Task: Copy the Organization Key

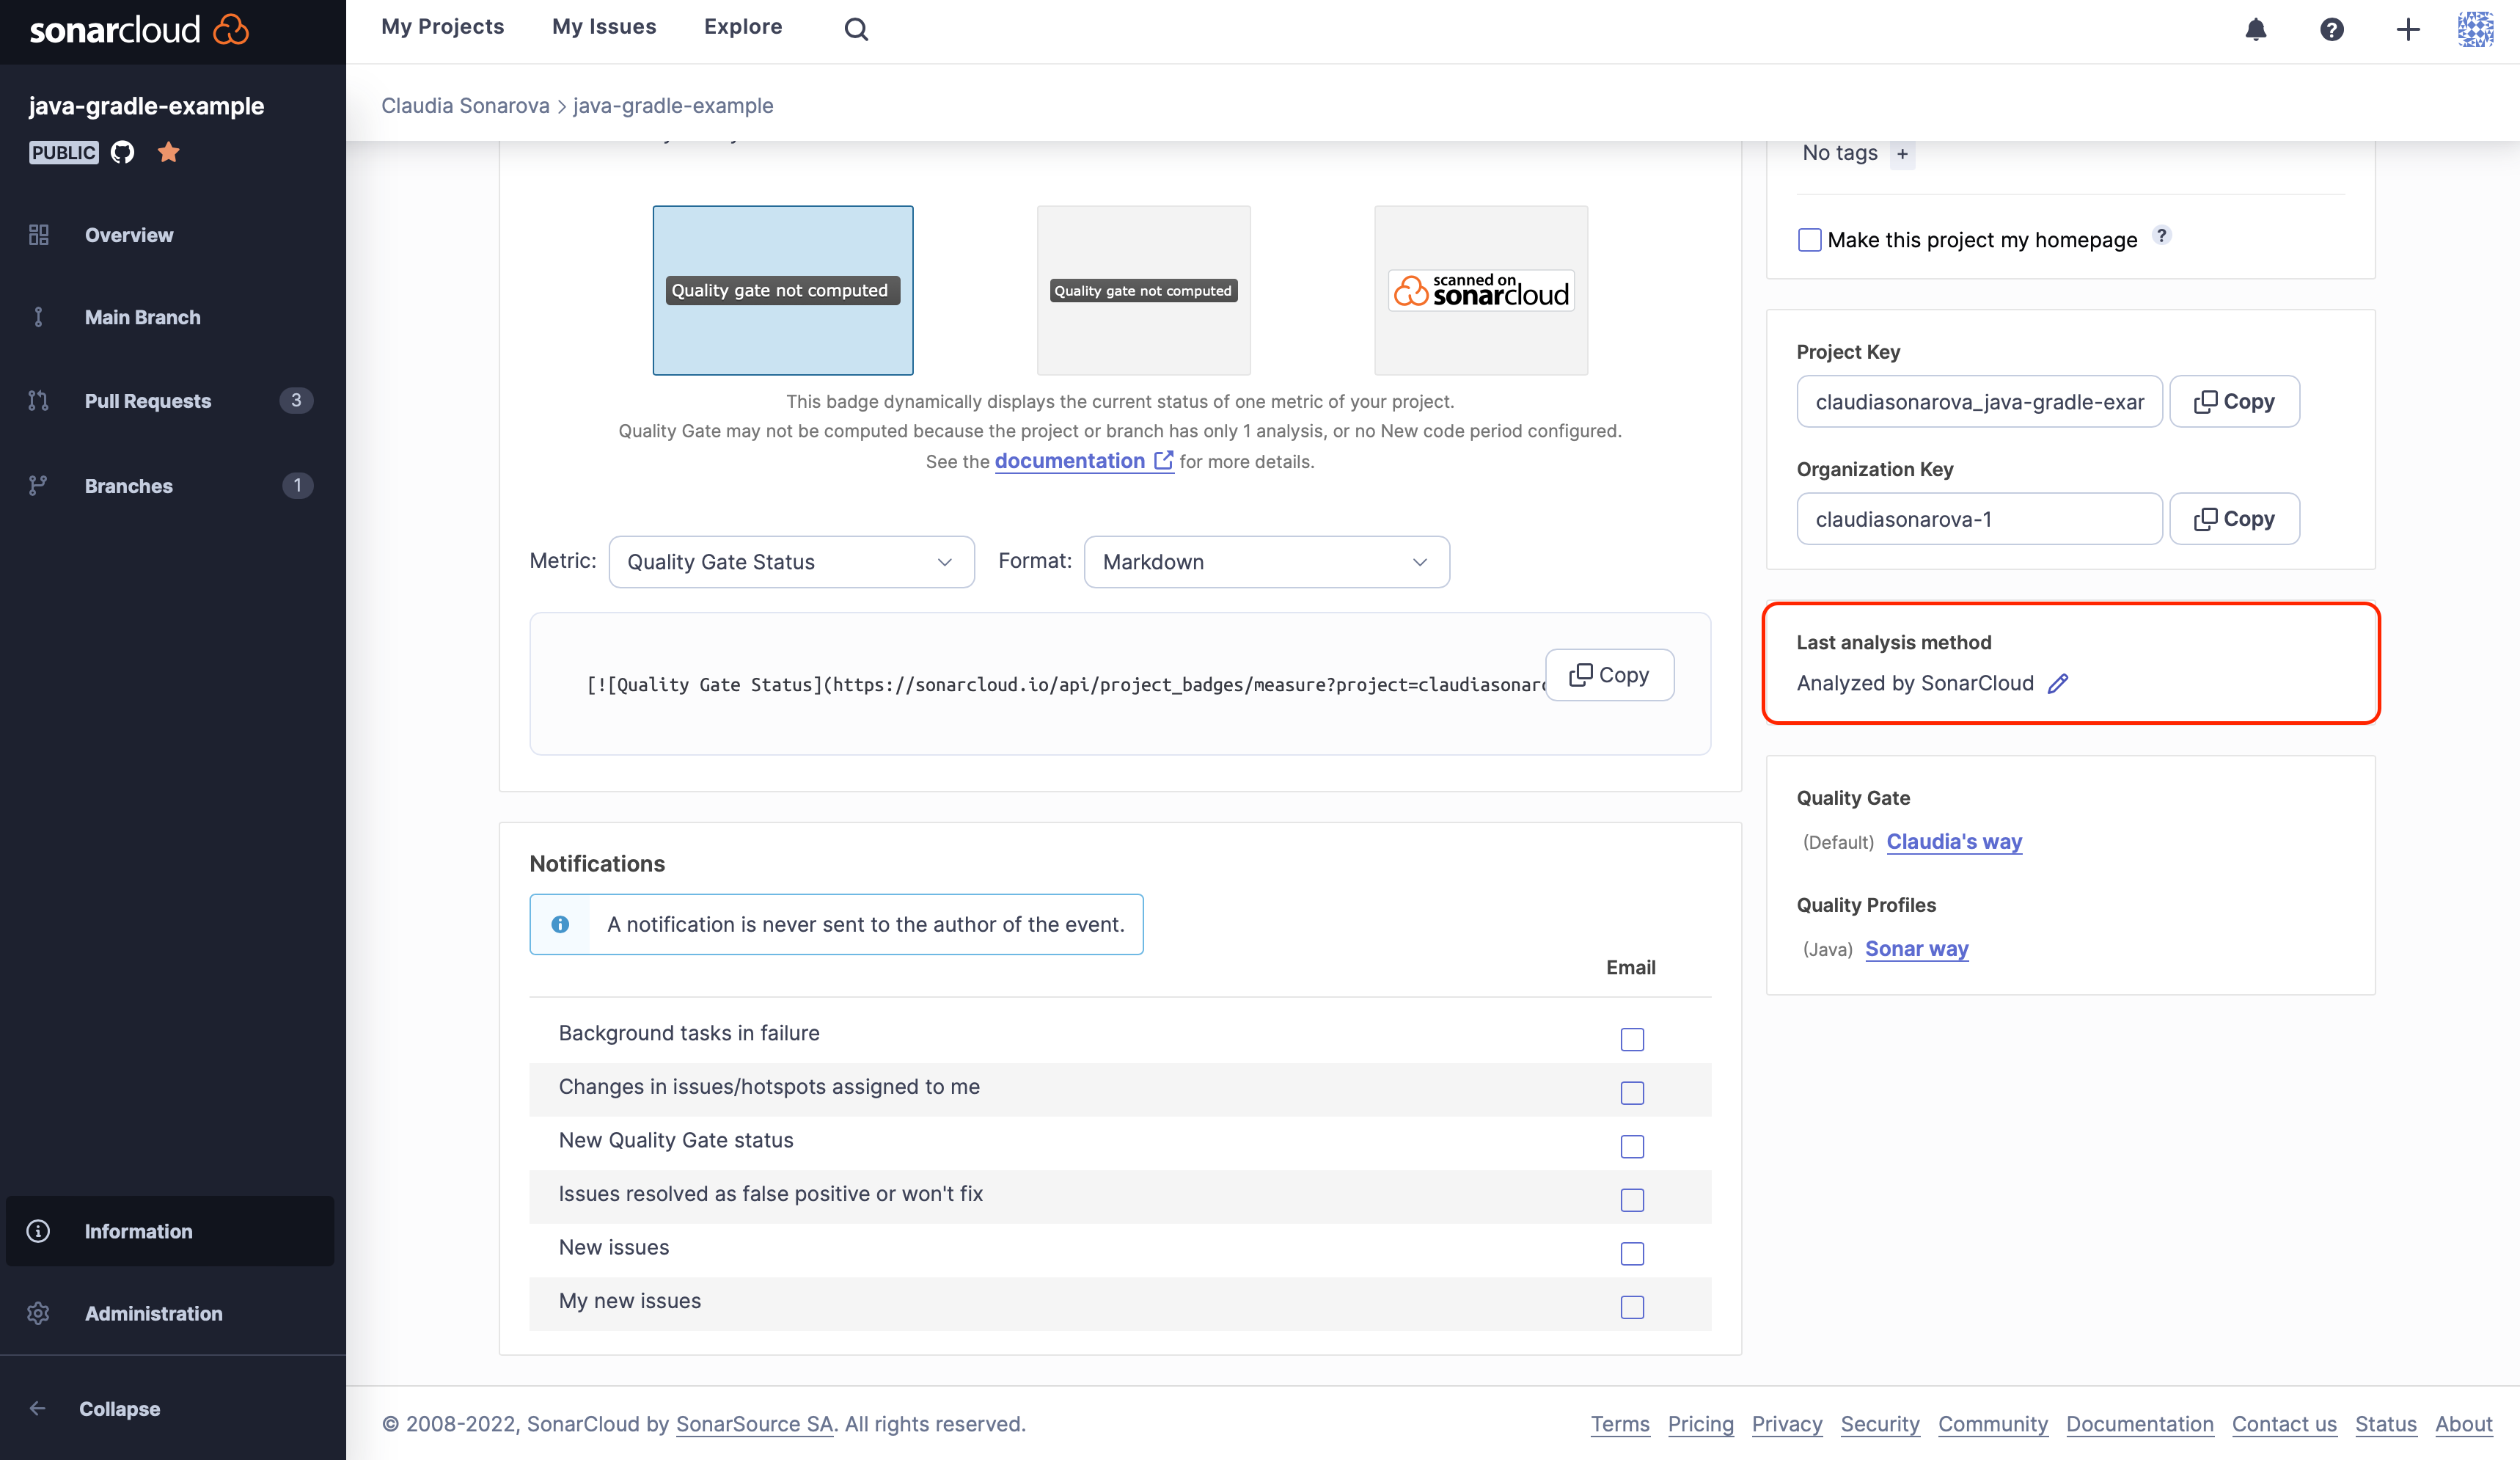Action: (x=2234, y=519)
